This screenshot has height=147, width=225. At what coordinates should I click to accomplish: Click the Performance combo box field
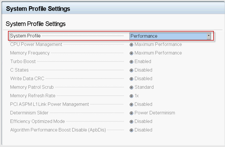click(x=170, y=36)
